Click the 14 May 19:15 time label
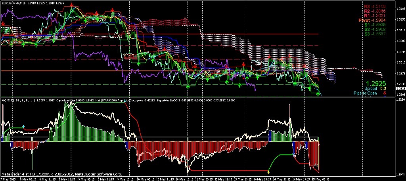Screen dimensions: 406x181 [301, 179]
